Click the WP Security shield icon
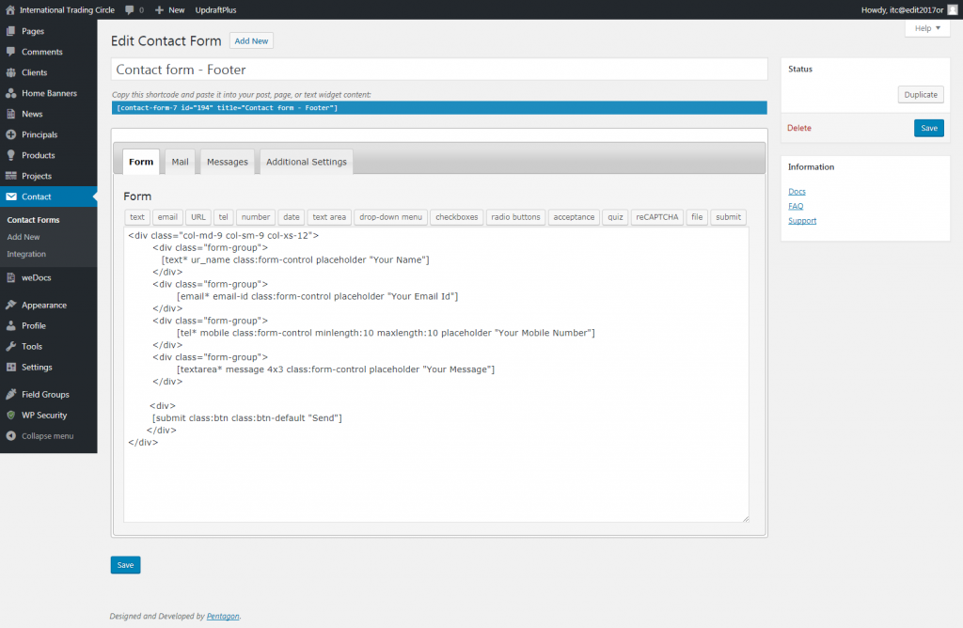Screen dimensions: 963x628 coord(11,415)
